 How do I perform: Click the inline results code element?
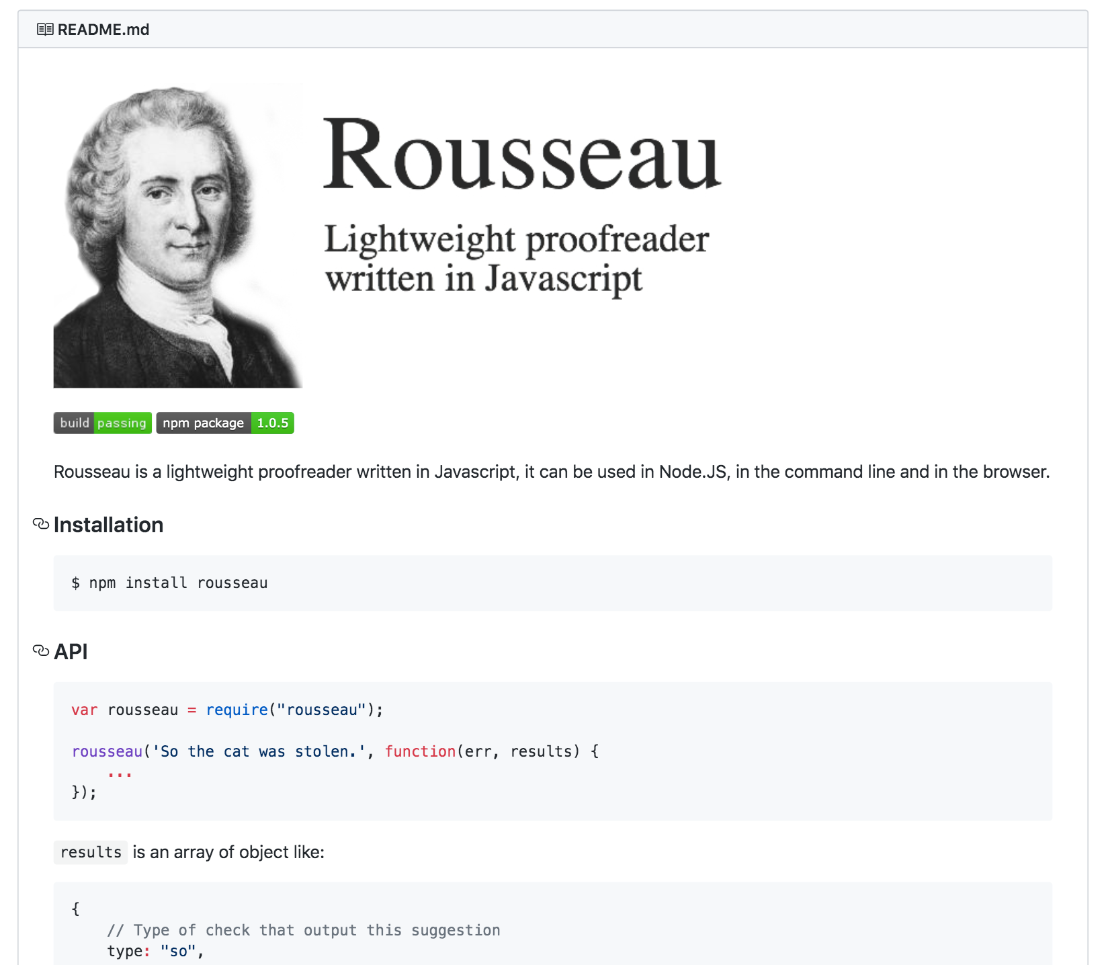[x=90, y=852]
